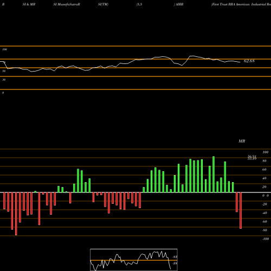
Task: Click the -40 label on the MR axis
Action: pyautogui.click(x=264, y=213)
